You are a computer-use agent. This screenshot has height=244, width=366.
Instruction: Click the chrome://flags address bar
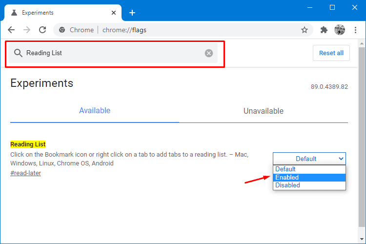coord(183,30)
